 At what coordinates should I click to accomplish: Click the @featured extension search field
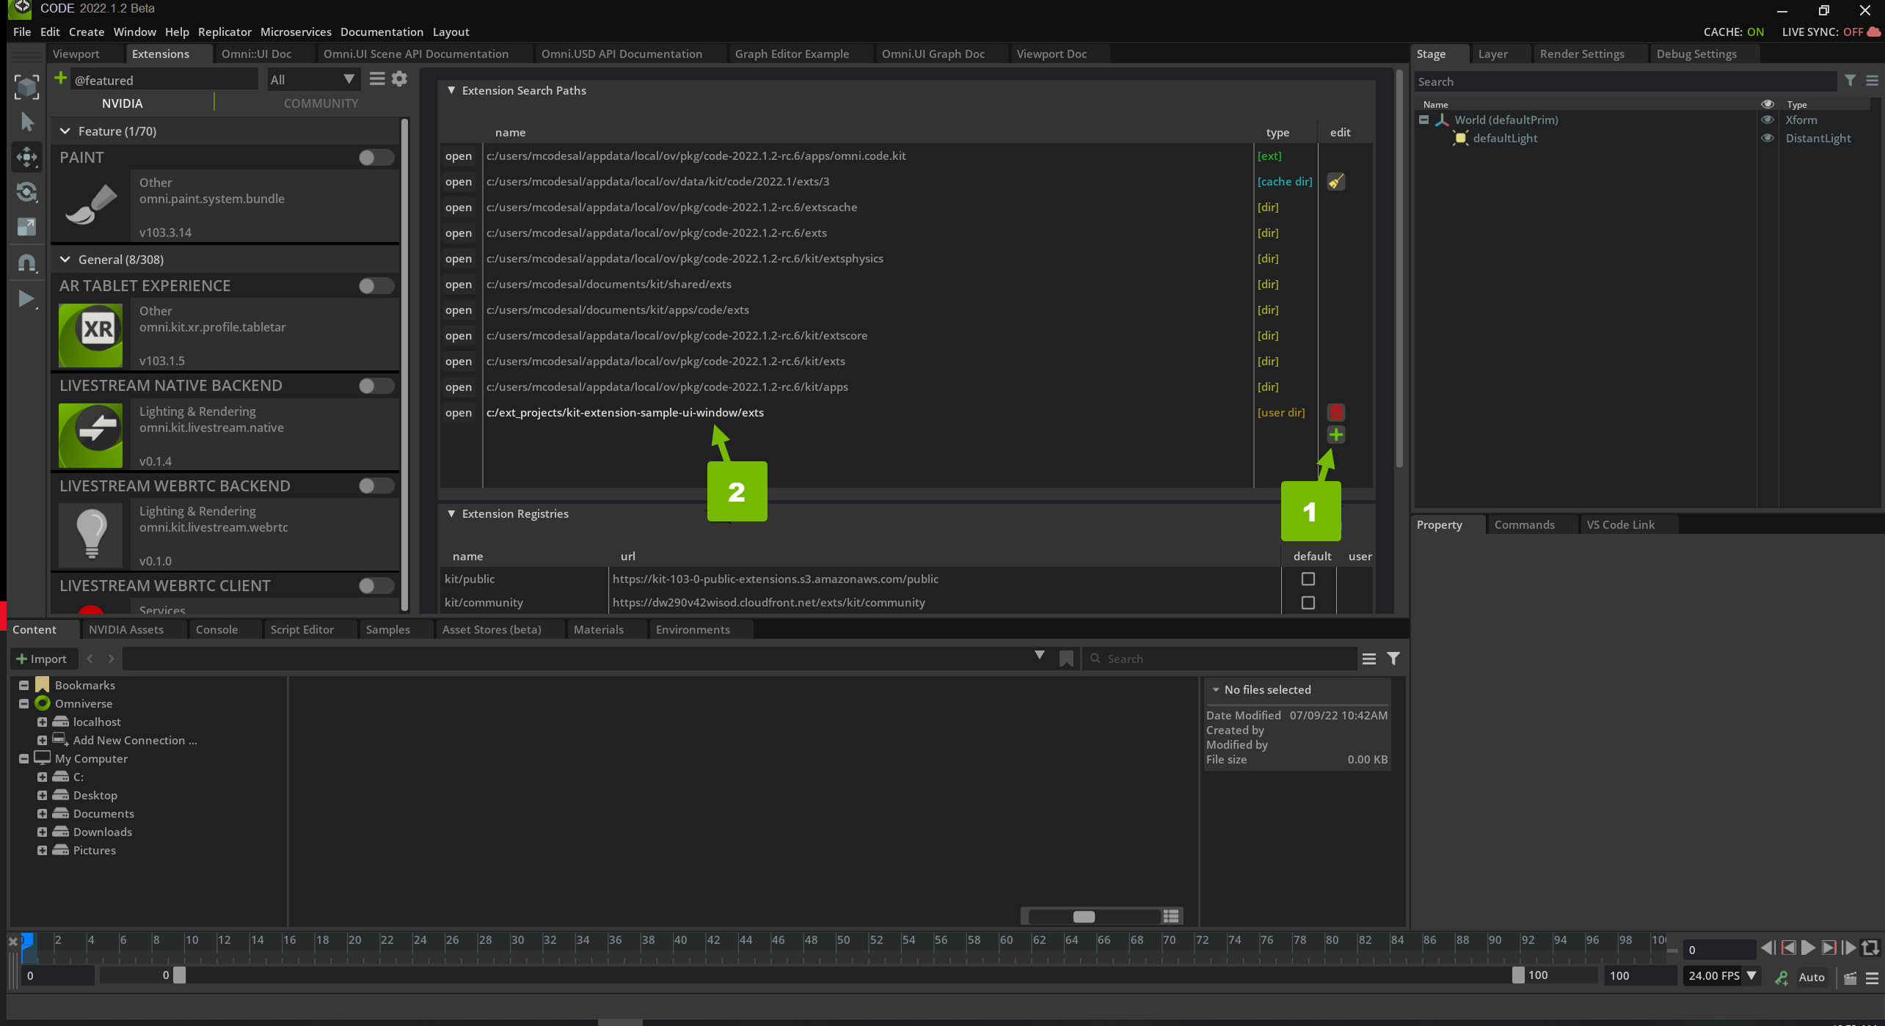coord(165,80)
